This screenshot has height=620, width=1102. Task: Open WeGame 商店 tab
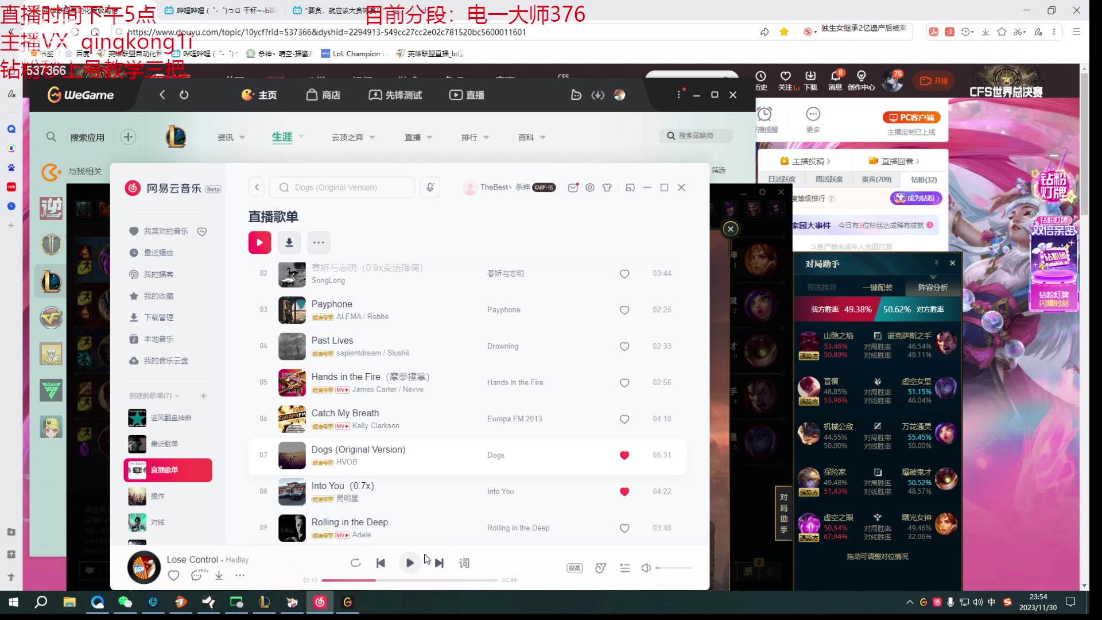pos(323,95)
